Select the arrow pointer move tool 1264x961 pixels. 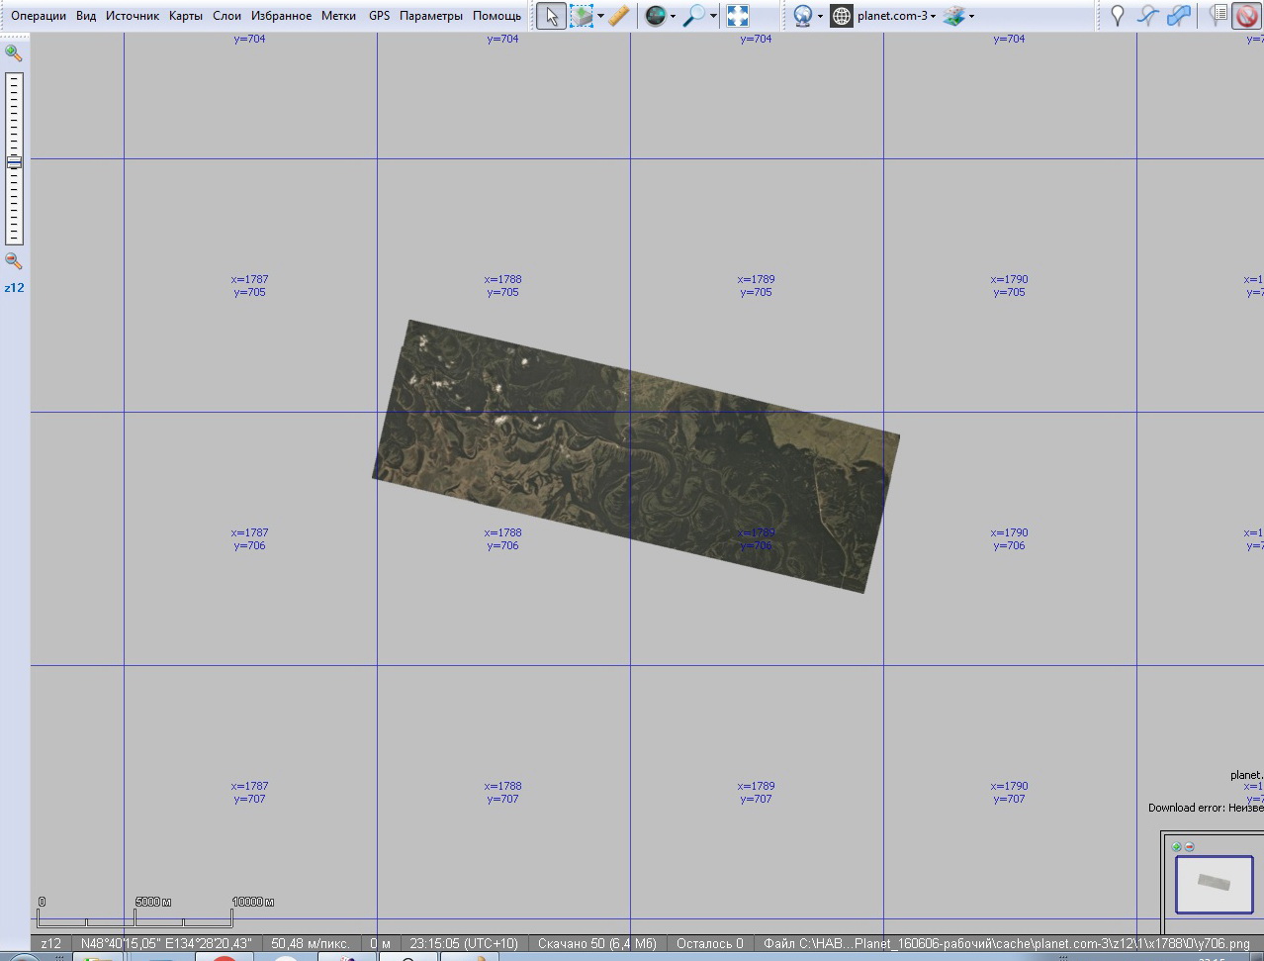coord(552,16)
